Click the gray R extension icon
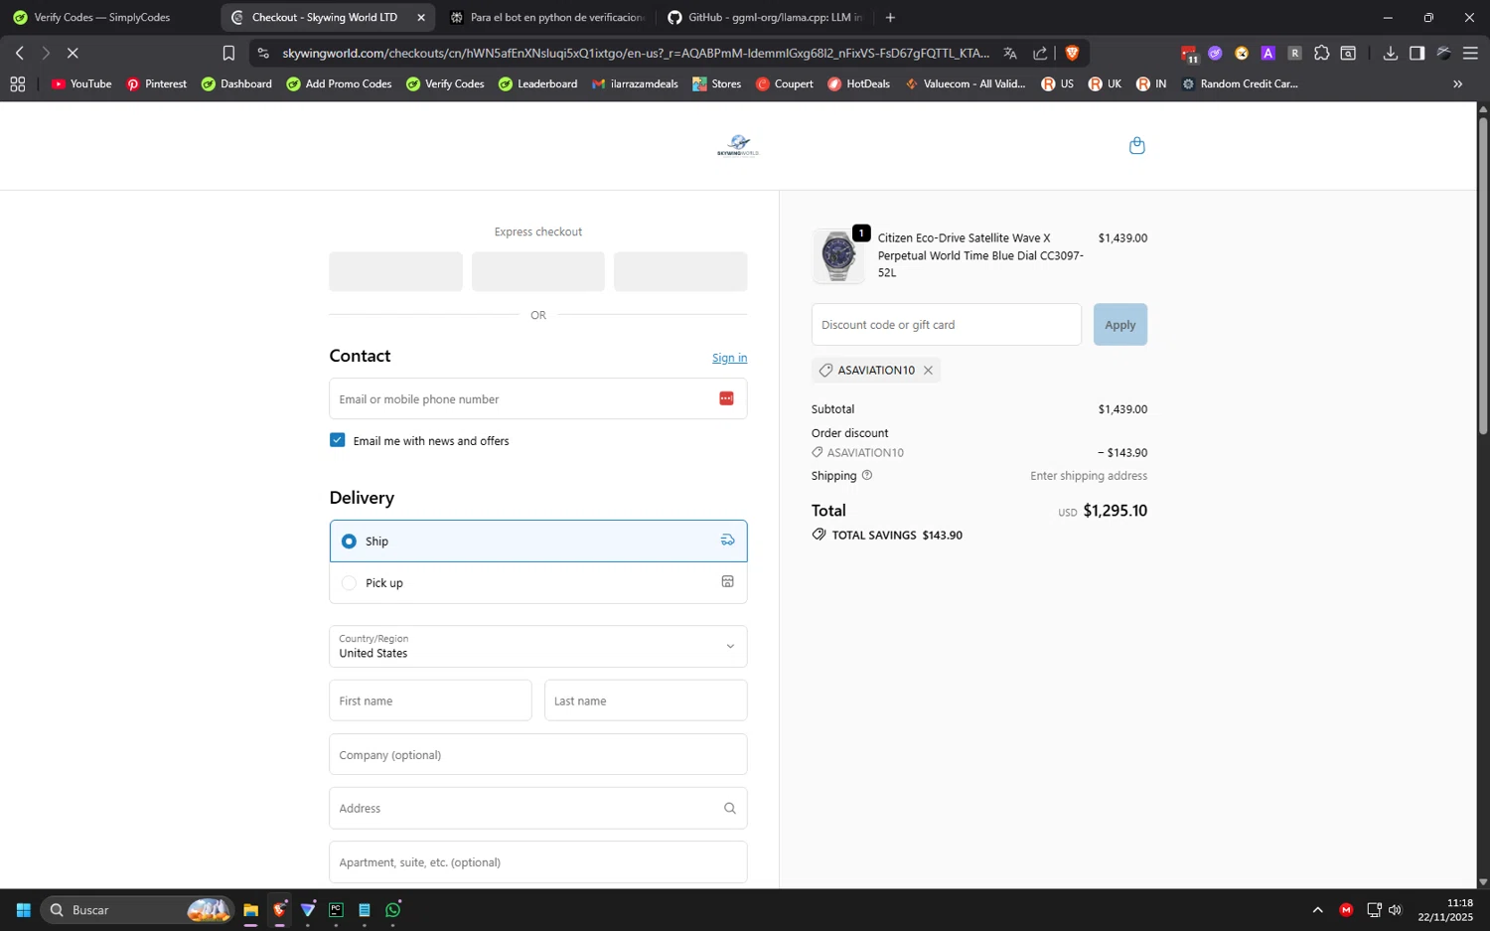Screen dimensions: 1490x931 (x=1294, y=54)
